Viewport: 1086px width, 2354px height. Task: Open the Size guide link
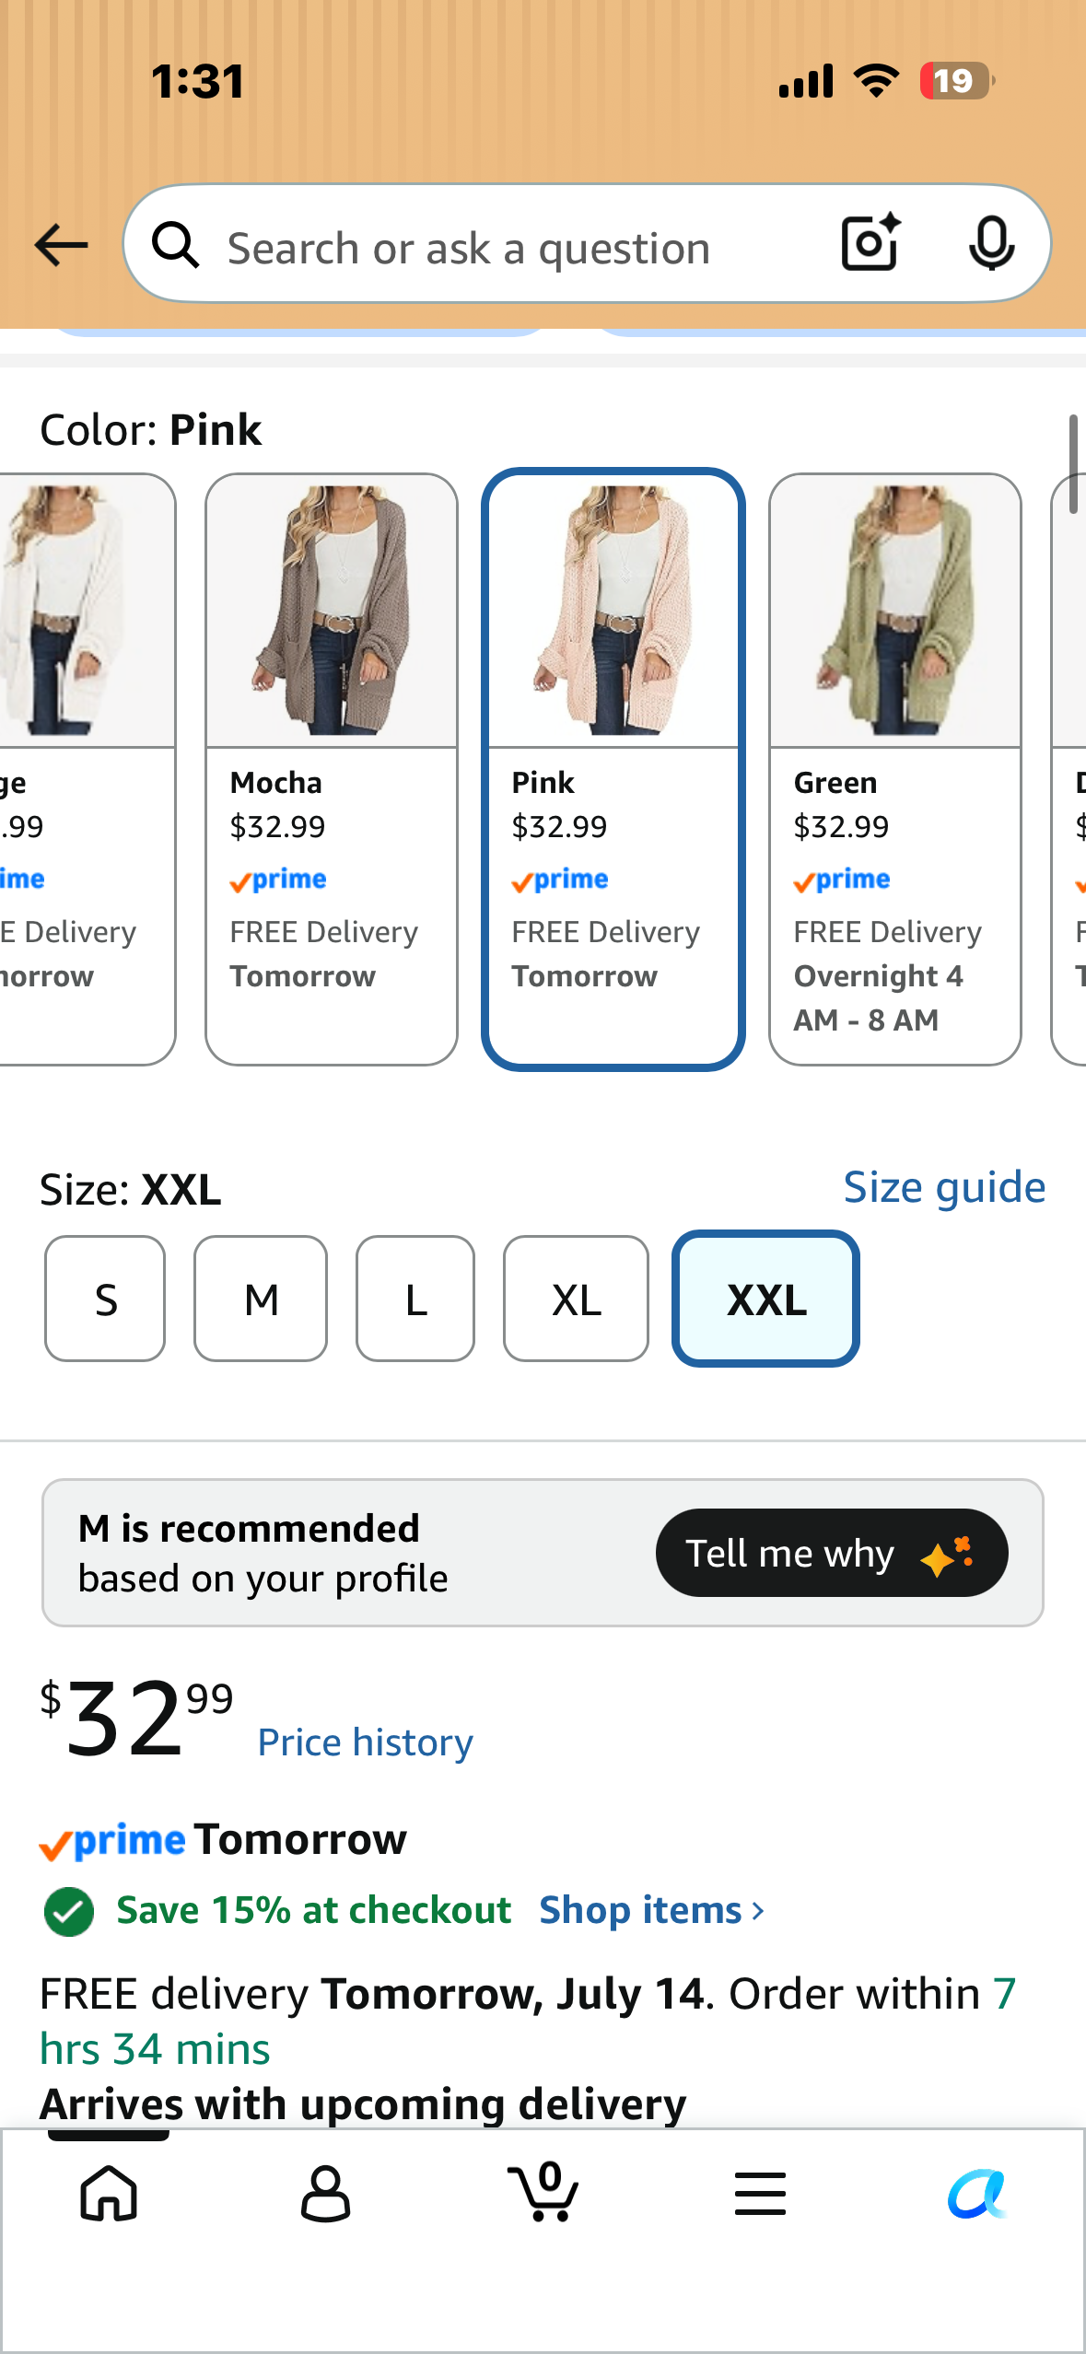pos(944,1187)
